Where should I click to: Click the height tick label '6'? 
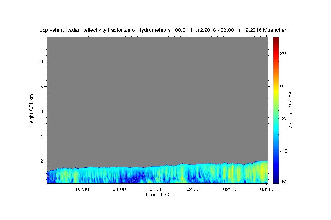tap(42, 111)
